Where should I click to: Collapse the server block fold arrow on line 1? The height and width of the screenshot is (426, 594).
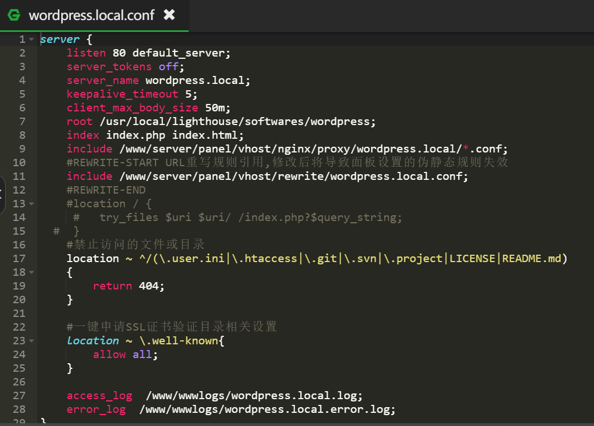(x=31, y=39)
